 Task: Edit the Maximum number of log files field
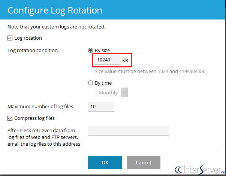pos(101,107)
